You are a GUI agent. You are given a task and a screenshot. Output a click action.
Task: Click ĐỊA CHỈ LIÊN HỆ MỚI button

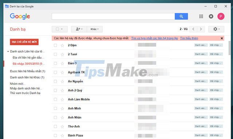click(x=24, y=42)
